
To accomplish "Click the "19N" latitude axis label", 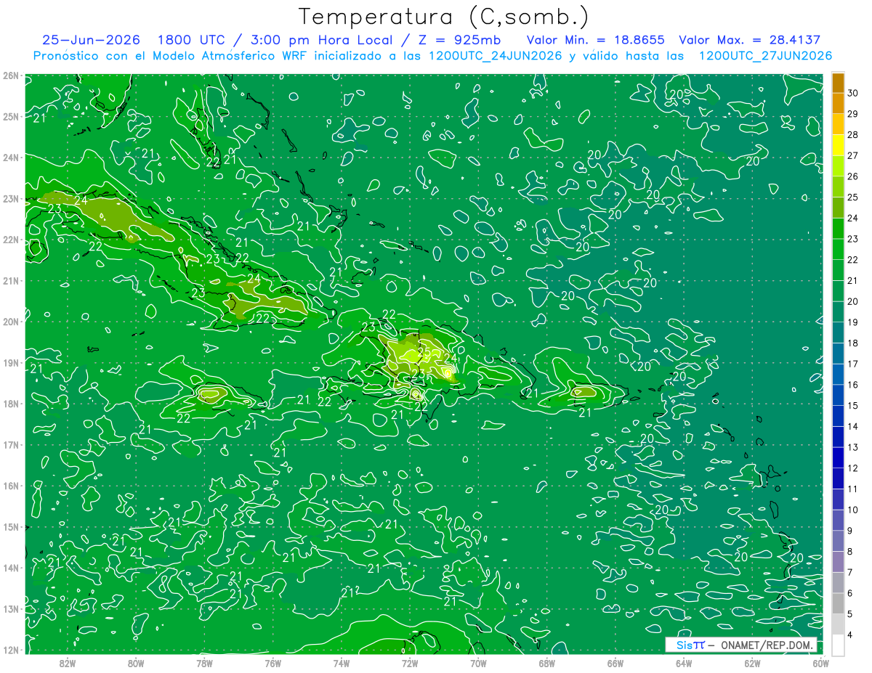I will (10, 363).
